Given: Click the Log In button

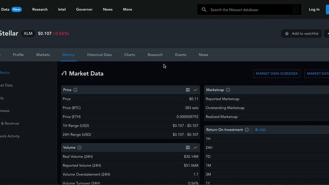Looking at the screenshot, I should [x=314, y=9].
